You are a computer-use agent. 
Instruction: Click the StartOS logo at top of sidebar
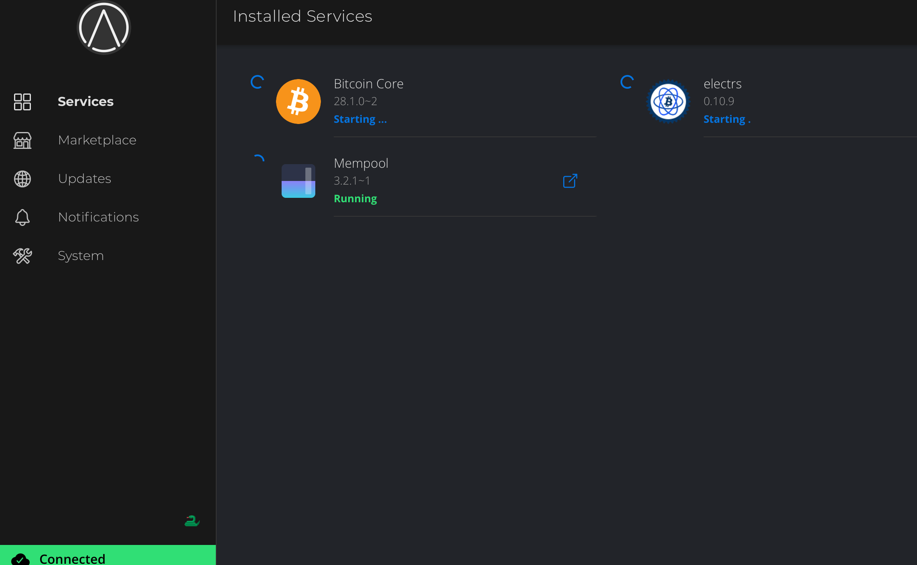pyautogui.click(x=104, y=28)
